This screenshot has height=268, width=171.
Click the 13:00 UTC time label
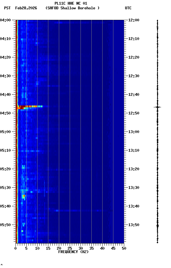pyautogui.click(x=134, y=132)
